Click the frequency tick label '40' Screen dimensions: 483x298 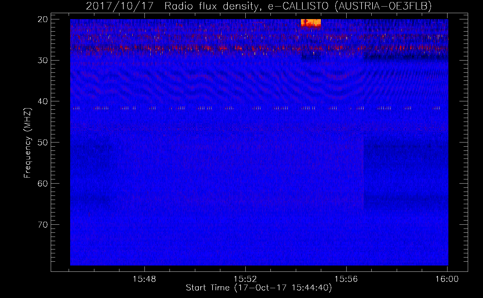click(x=43, y=101)
